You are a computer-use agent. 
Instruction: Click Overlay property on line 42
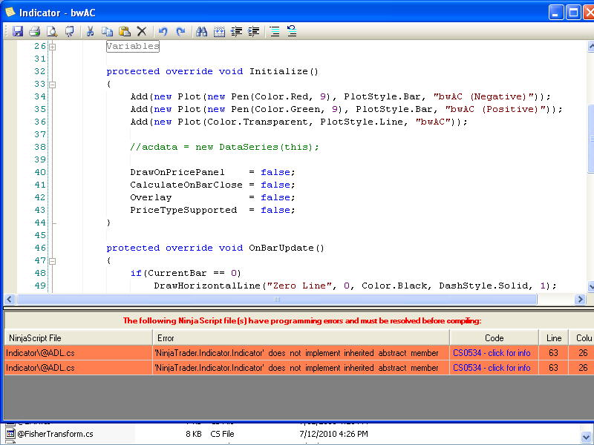(x=151, y=197)
